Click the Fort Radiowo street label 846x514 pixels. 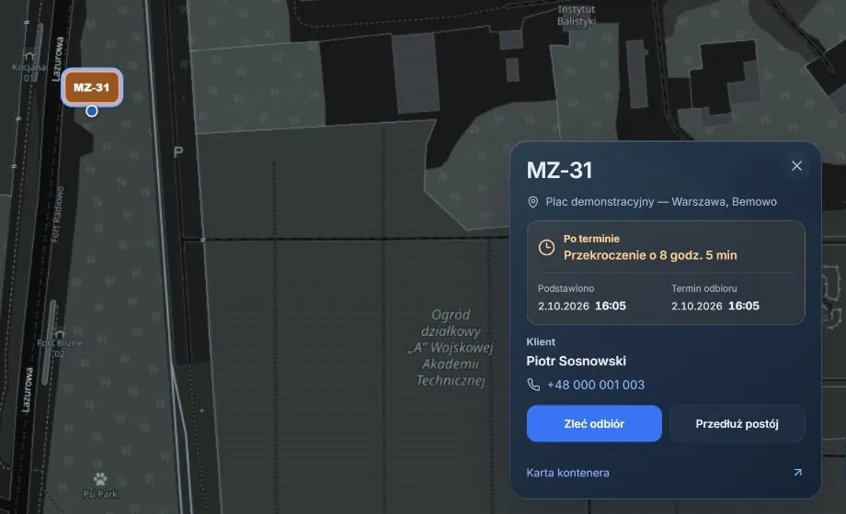tap(57, 214)
